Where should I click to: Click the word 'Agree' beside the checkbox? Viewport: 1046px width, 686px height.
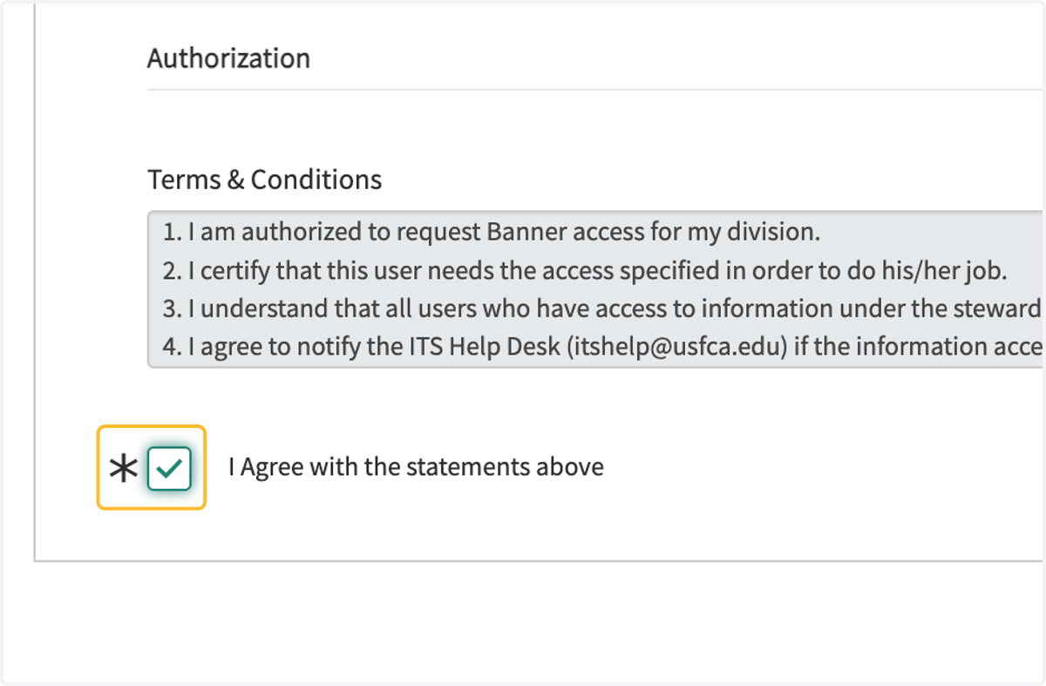tap(272, 467)
